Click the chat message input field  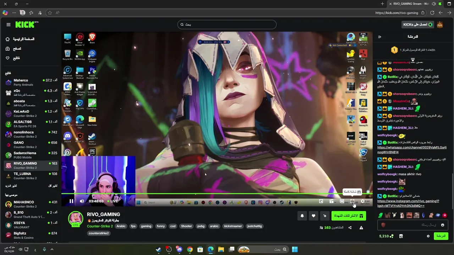pyautogui.click(x=413, y=225)
